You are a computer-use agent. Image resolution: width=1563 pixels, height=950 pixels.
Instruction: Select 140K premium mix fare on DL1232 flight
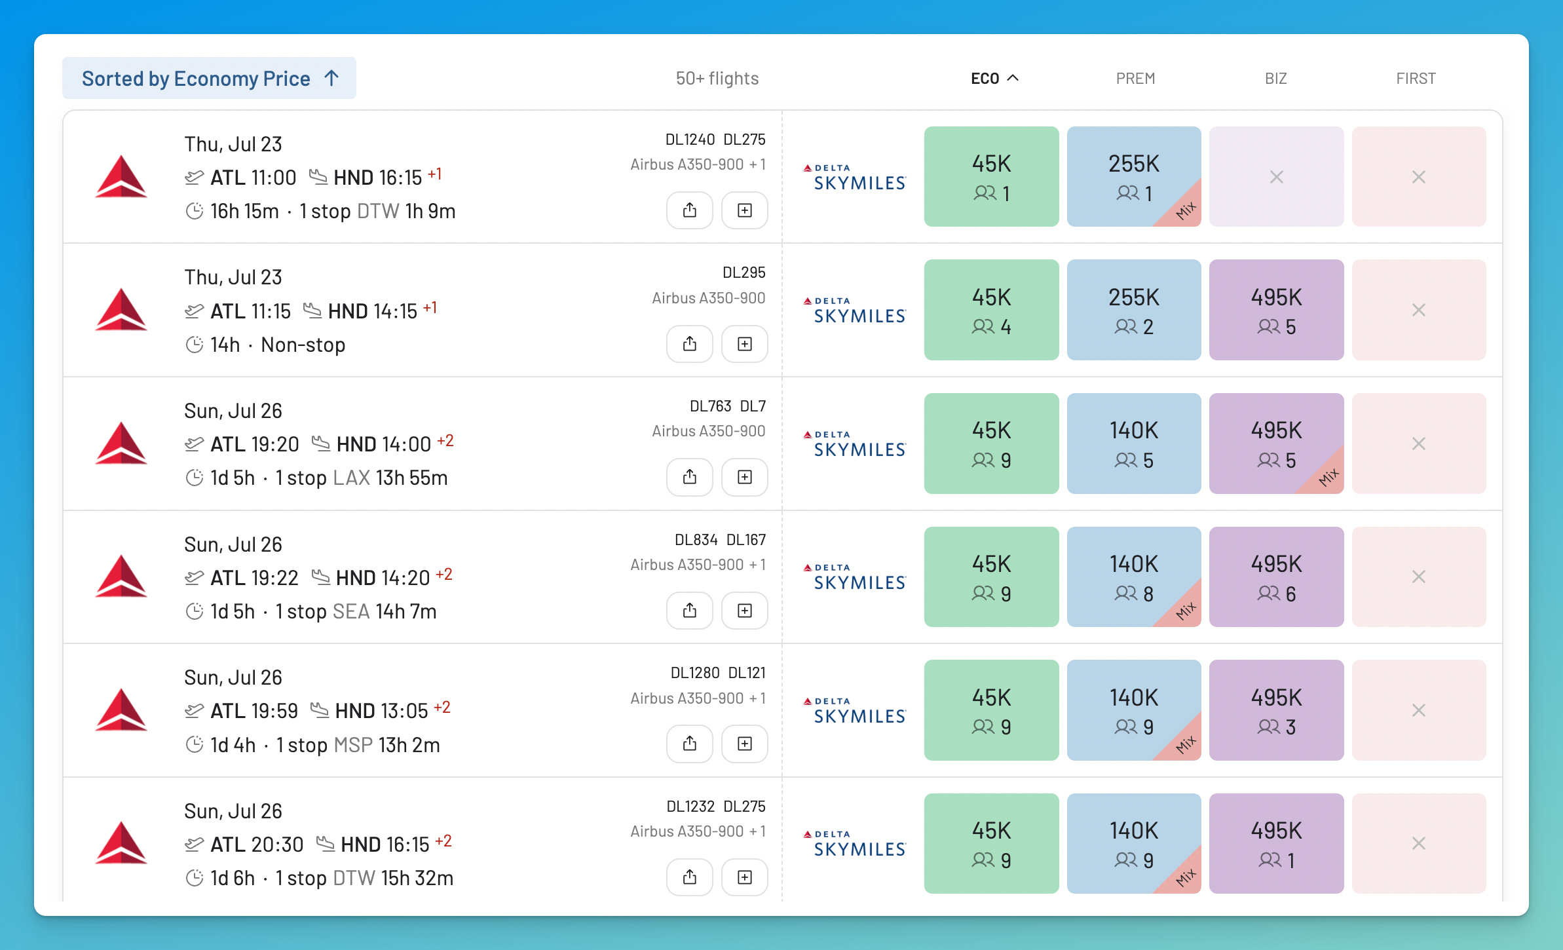1134,843
